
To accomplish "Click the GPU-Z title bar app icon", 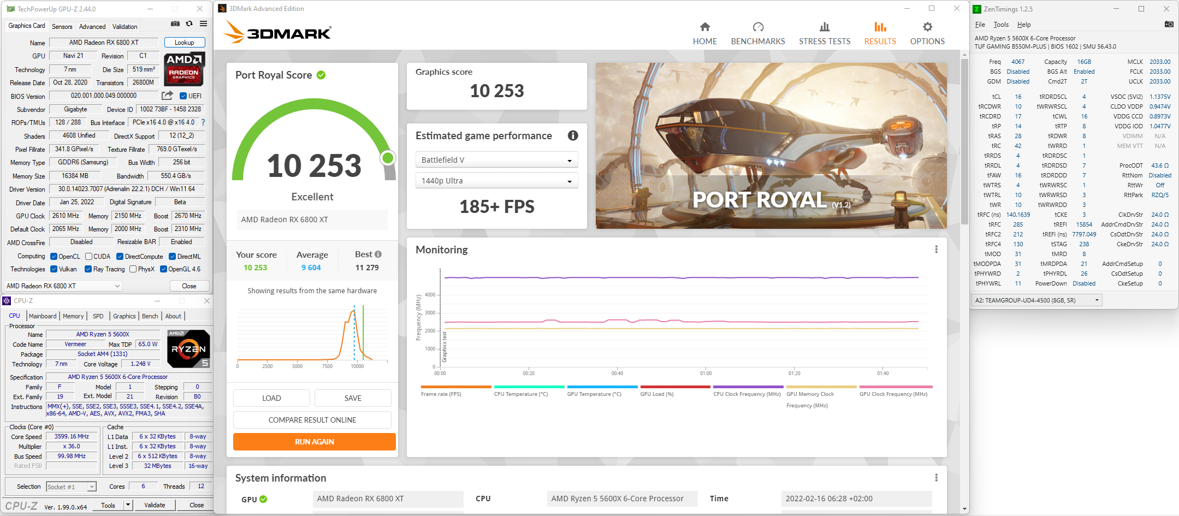I will point(10,9).
